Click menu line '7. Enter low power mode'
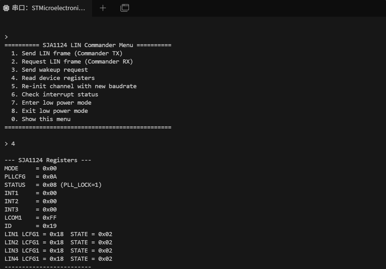 (51, 103)
